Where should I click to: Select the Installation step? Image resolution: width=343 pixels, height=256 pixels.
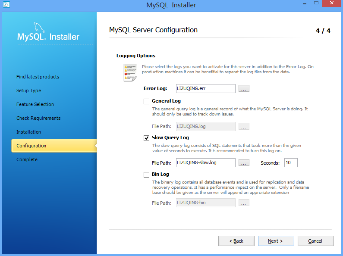28,132
